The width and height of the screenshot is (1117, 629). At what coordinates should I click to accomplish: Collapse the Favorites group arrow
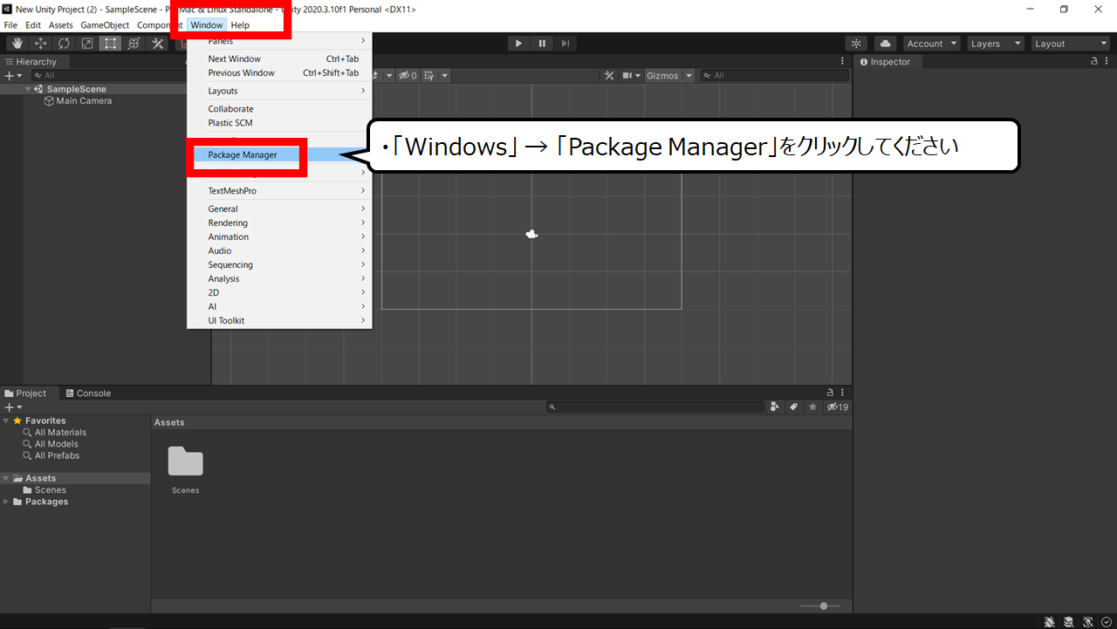6,420
